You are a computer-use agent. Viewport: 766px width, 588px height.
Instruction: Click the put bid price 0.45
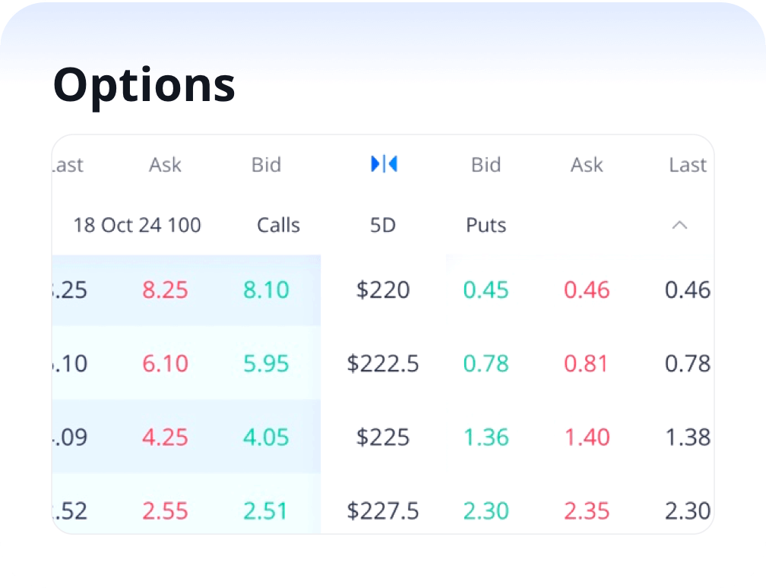(486, 289)
